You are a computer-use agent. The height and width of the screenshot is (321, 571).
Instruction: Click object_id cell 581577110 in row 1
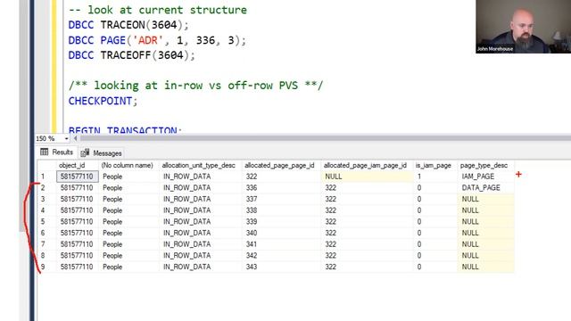point(78,177)
